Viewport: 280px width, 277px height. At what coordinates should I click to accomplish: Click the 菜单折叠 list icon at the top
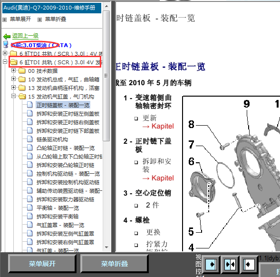(39, 20)
